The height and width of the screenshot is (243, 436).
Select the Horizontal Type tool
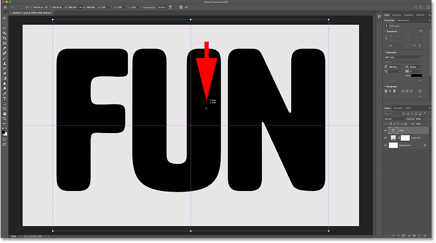[4, 100]
